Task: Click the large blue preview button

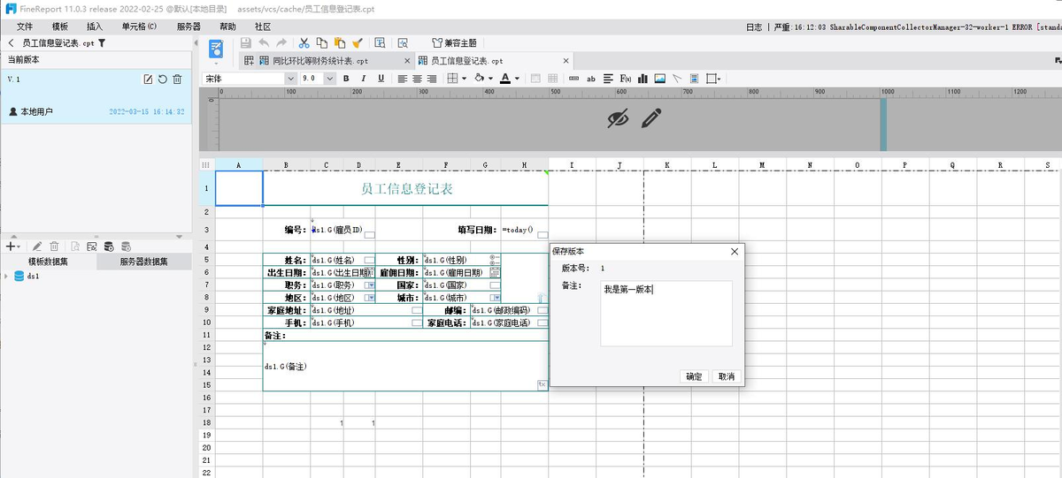Action: [216, 49]
